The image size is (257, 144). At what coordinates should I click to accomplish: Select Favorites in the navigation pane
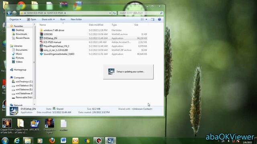[18, 26]
